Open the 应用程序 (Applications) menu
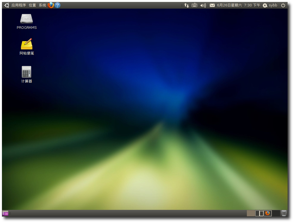The width and height of the screenshot is (294, 223). point(18,5)
